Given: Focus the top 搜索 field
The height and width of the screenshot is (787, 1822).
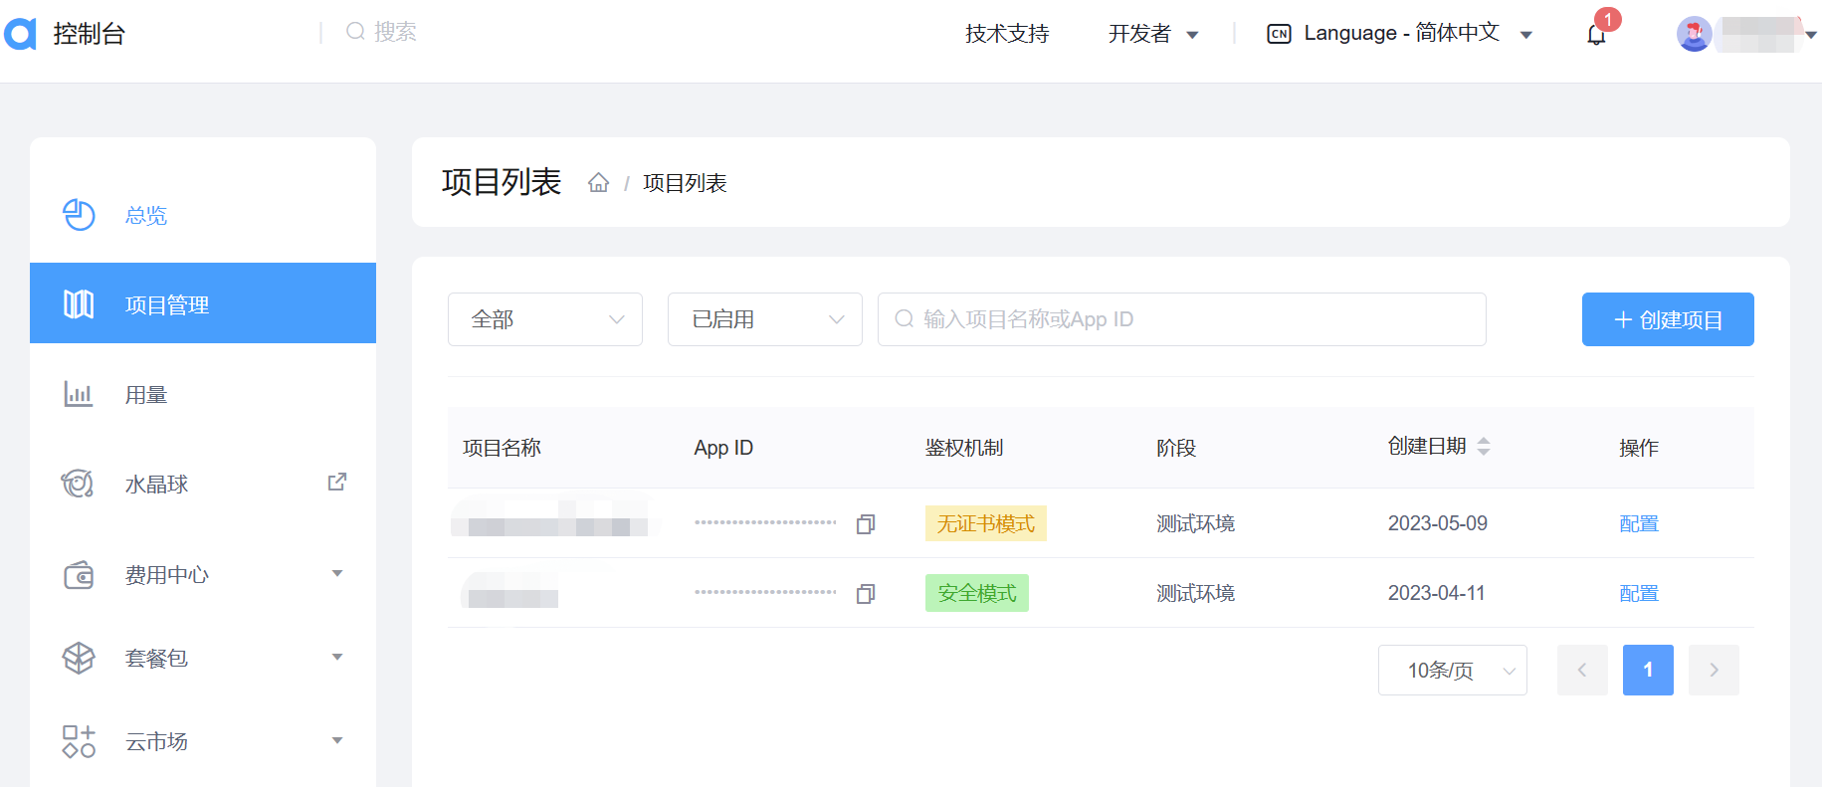Looking at the screenshot, I should [395, 32].
